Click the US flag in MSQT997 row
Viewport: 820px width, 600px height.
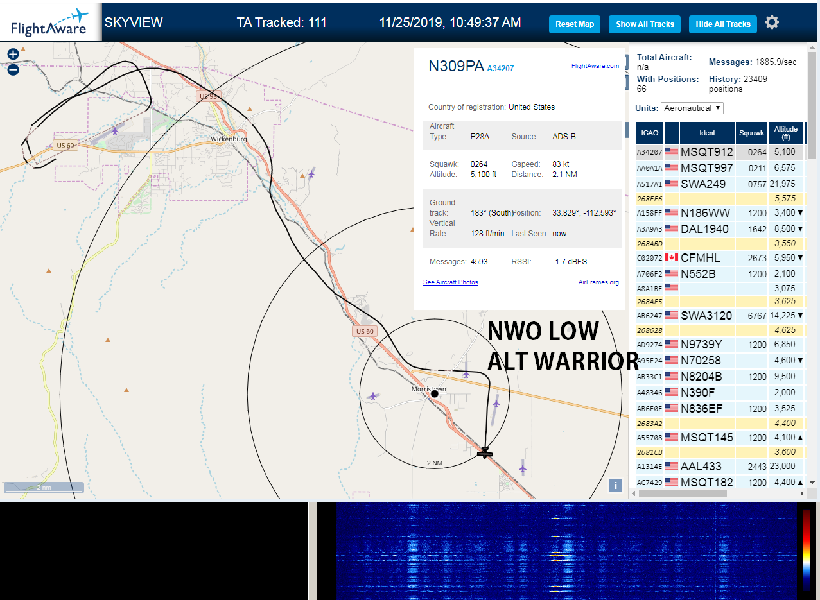(x=672, y=168)
